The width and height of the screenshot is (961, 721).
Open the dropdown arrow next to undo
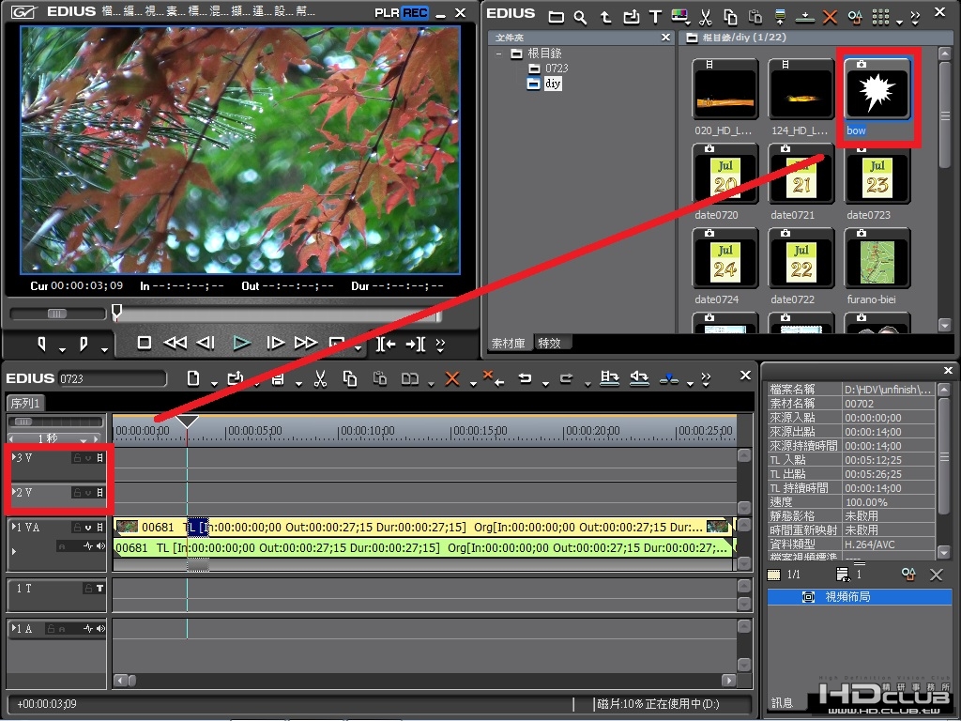click(545, 384)
